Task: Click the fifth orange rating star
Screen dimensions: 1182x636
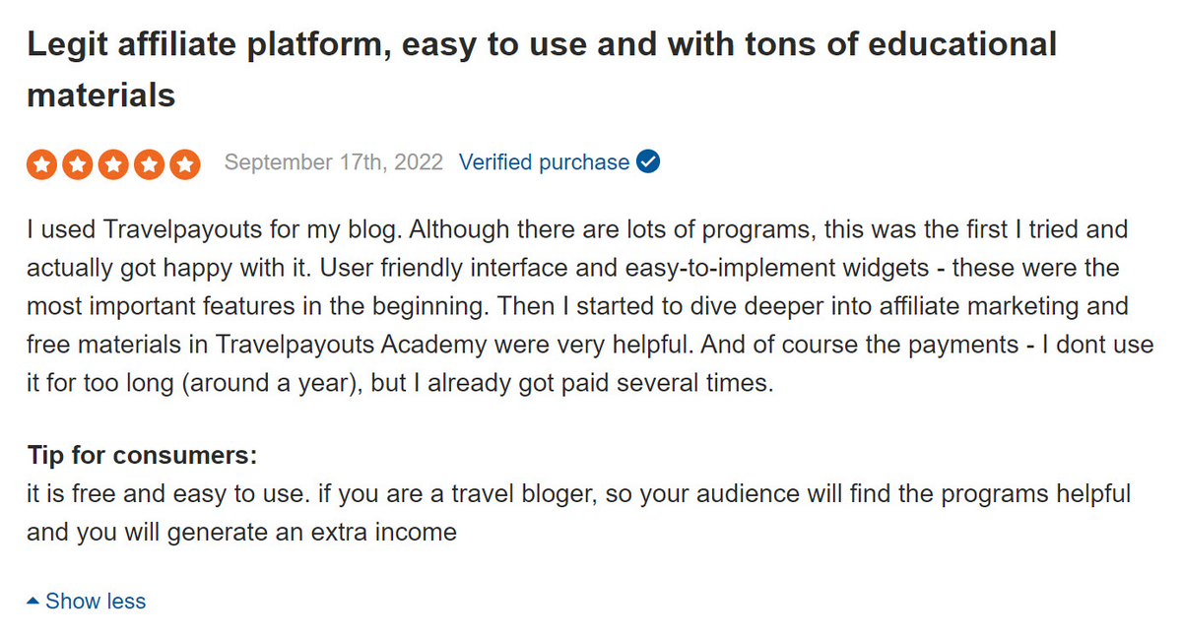Action: [x=184, y=163]
